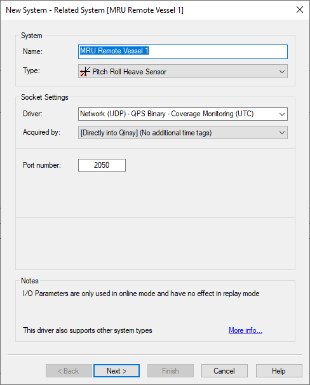Click the 'Notes' group title
This screenshot has height=385, width=310.
tap(30, 281)
